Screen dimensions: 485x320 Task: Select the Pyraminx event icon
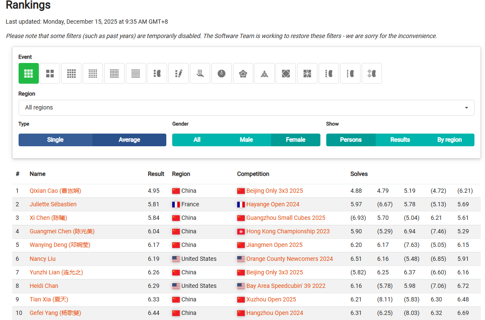265,74
